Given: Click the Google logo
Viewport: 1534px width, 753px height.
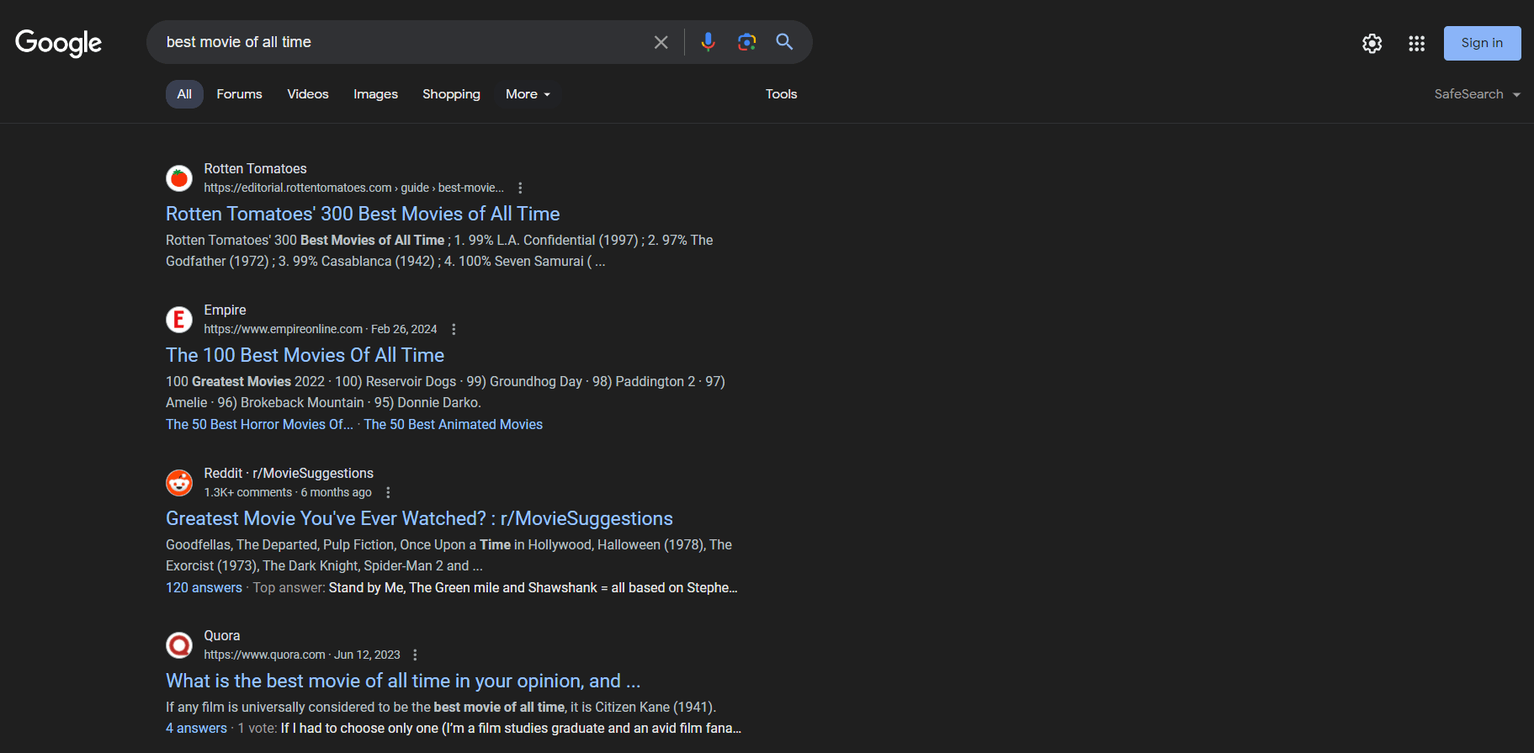Looking at the screenshot, I should 58,43.
